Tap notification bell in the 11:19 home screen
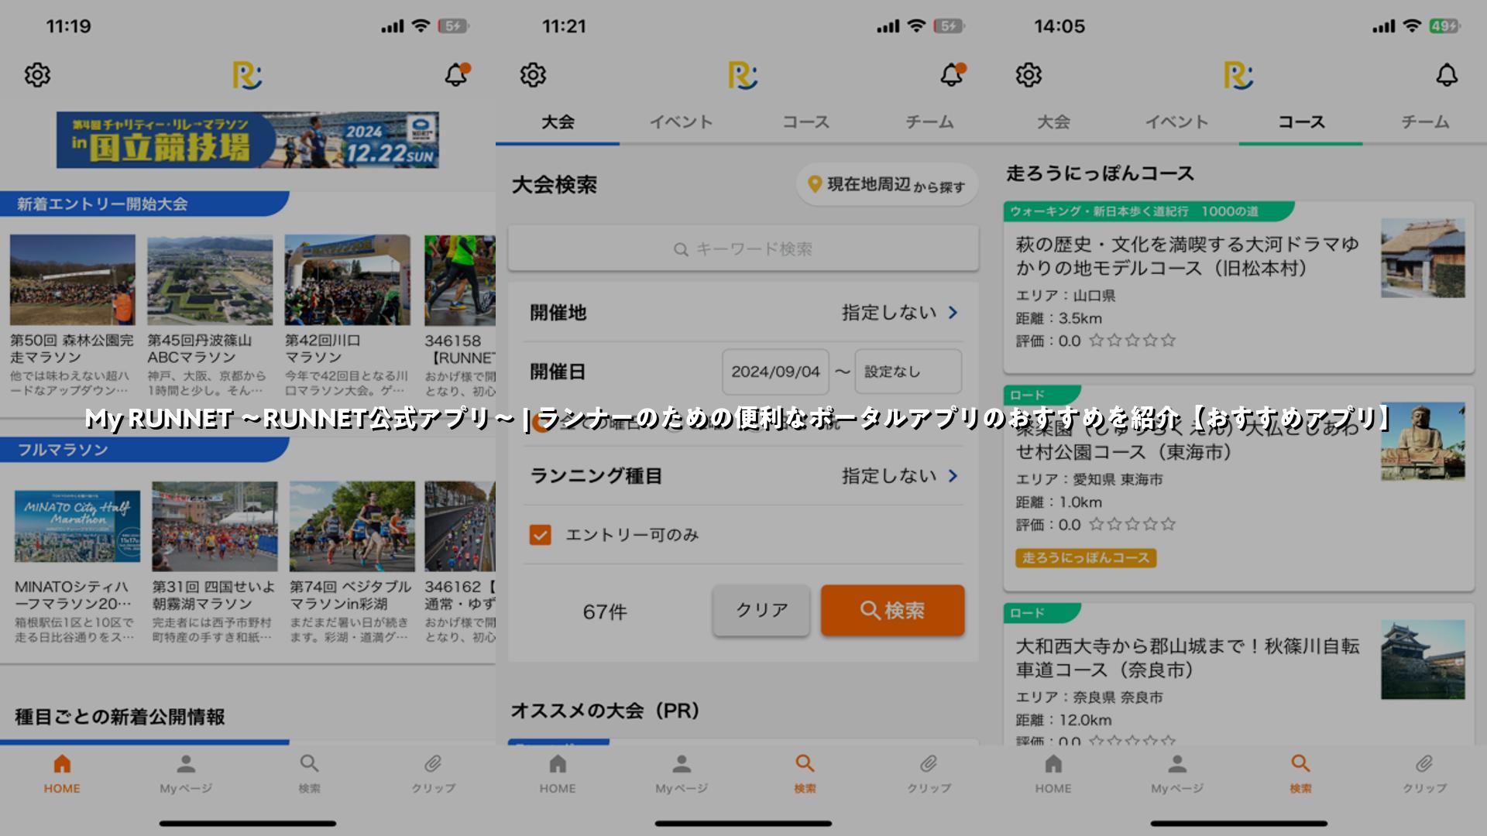 457,74
